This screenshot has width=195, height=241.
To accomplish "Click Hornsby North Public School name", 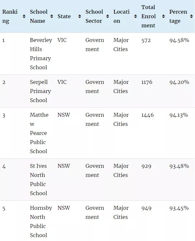I will pos(41,221).
